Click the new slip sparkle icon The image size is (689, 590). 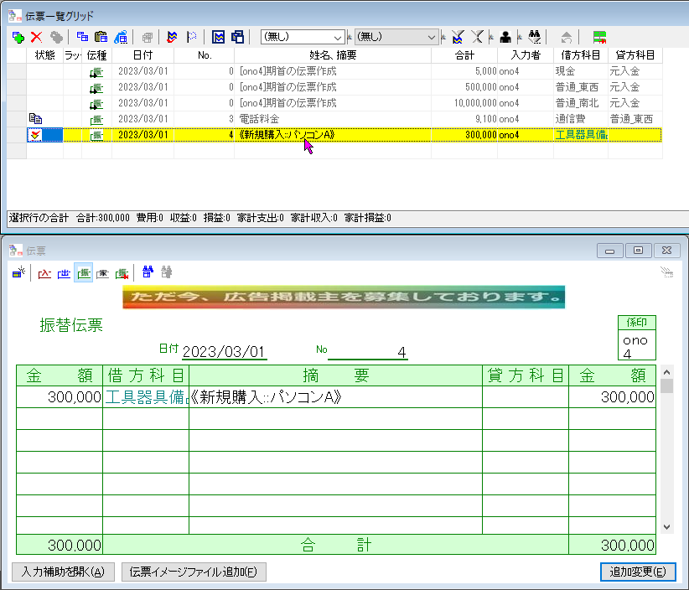tap(18, 273)
